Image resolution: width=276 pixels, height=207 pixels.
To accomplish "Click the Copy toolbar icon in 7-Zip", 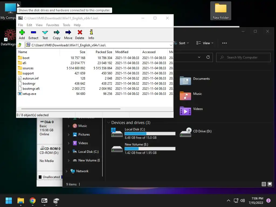I will click(x=57, y=34).
